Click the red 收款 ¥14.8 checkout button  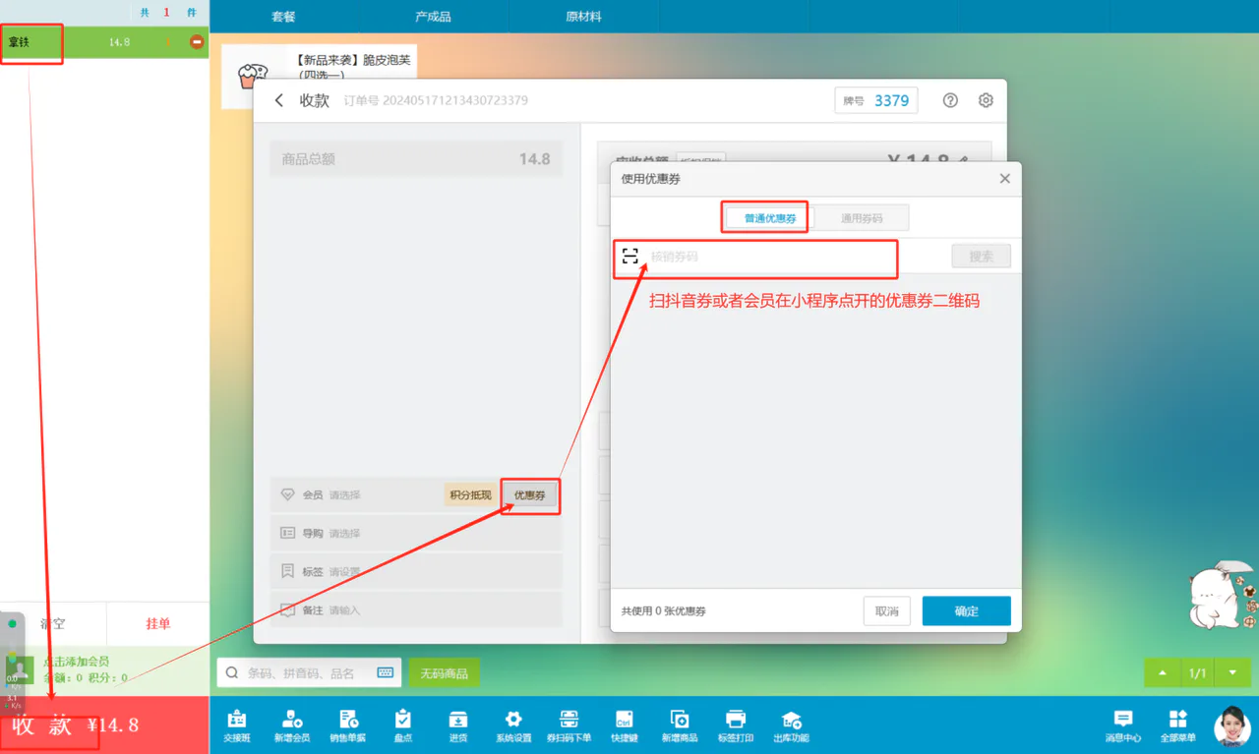(104, 725)
